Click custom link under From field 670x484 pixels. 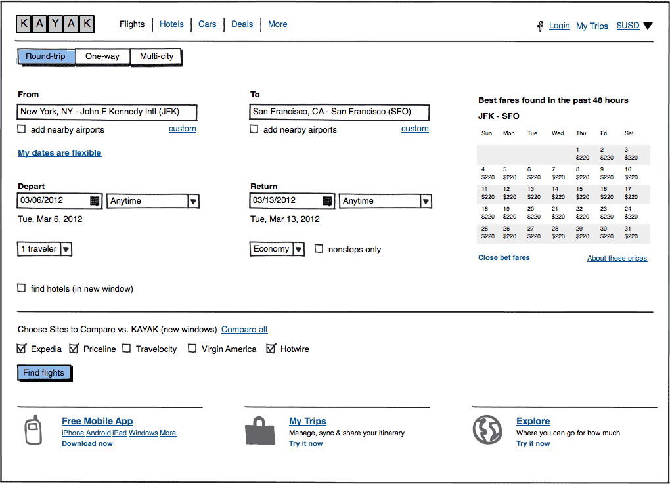183,129
